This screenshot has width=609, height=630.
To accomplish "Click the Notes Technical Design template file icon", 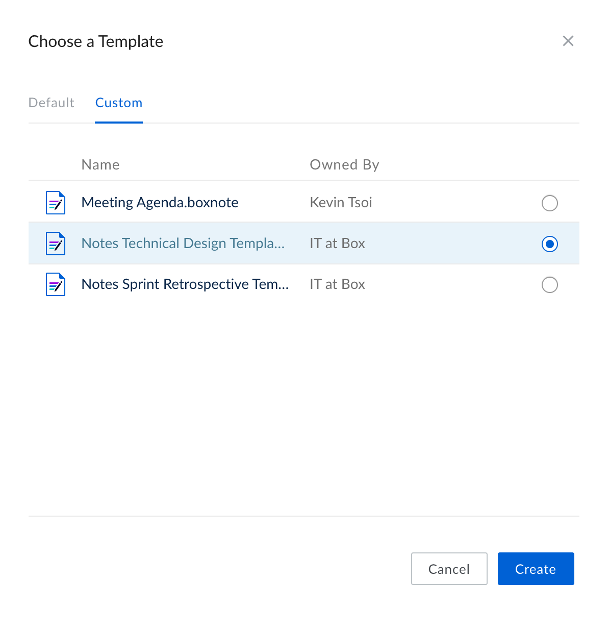I will 56,244.
